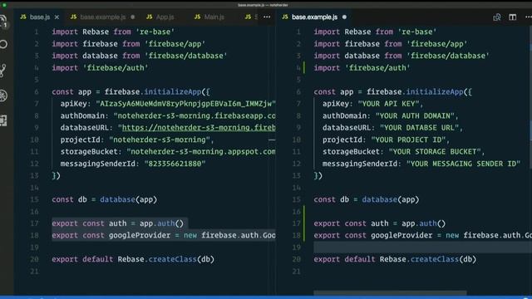Click messagingSenderId value "823356621880"

(175, 164)
